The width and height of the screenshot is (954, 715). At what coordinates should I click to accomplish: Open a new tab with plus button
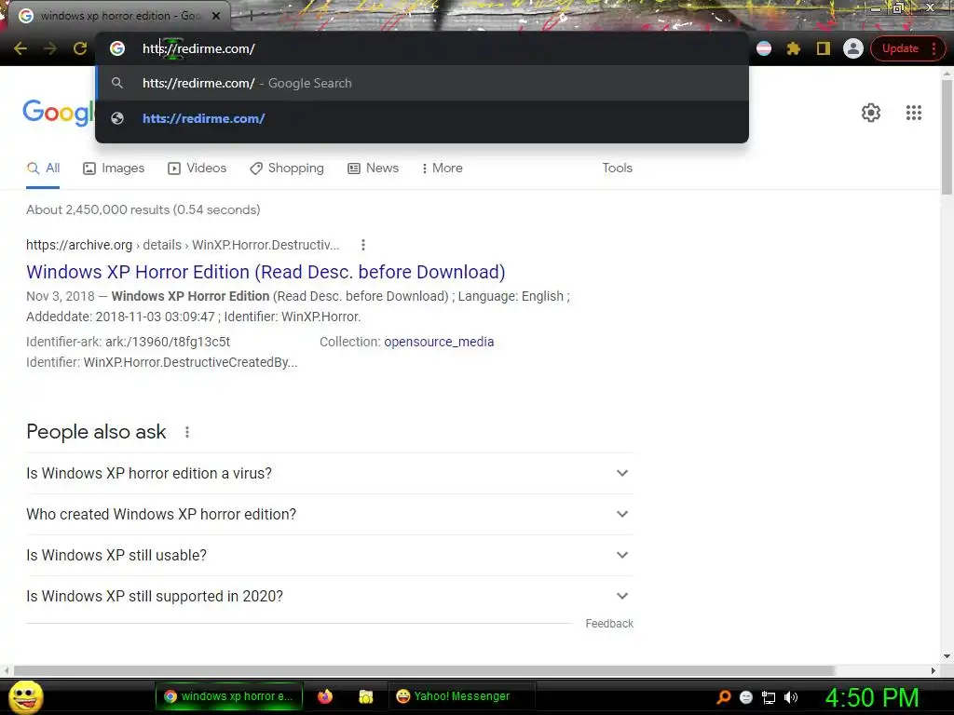pyautogui.click(x=251, y=16)
